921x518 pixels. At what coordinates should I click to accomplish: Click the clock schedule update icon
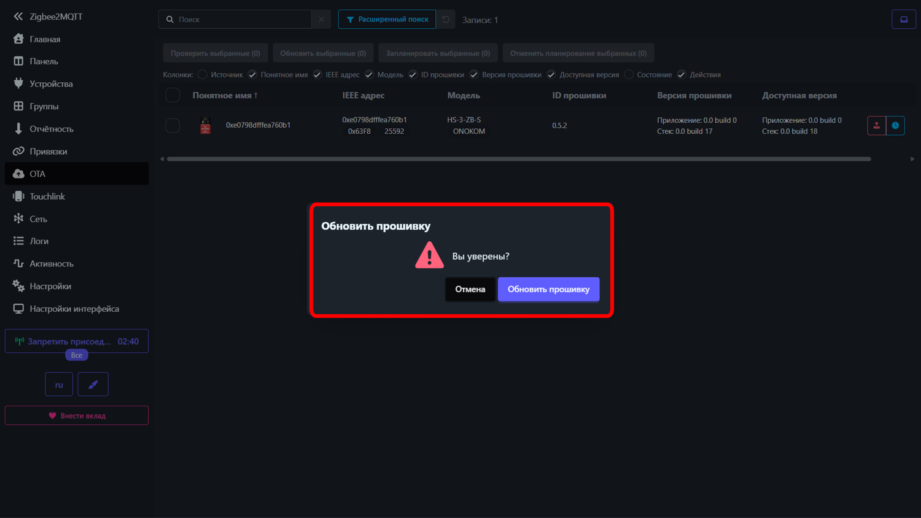[x=895, y=125]
